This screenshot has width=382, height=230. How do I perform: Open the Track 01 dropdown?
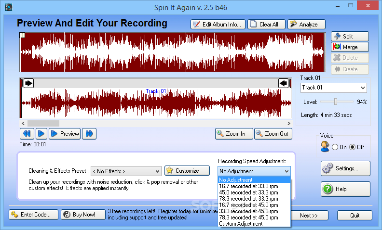[x=333, y=88]
